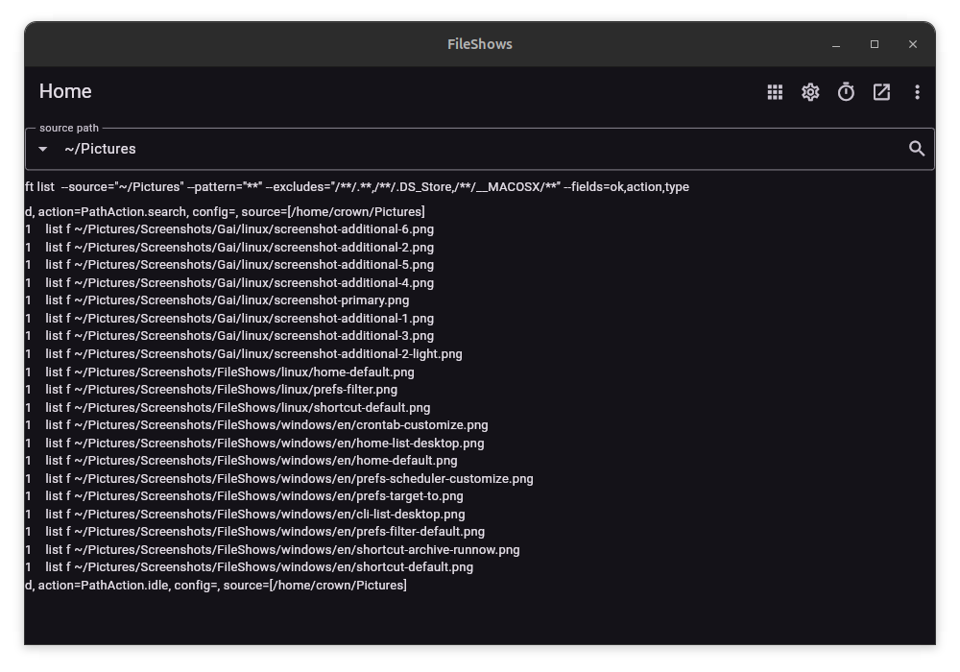
Task: Open the settings gear icon
Action: click(810, 91)
